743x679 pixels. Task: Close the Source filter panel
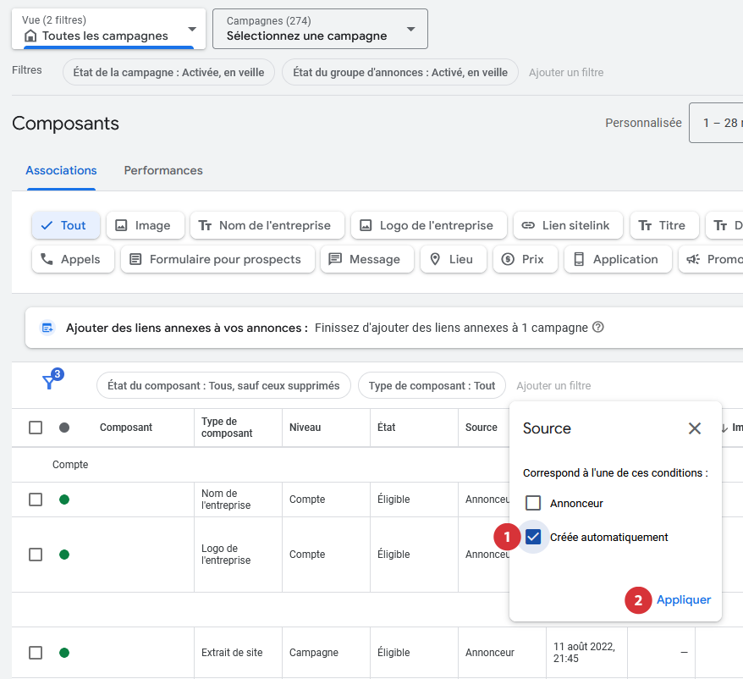[694, 428]
